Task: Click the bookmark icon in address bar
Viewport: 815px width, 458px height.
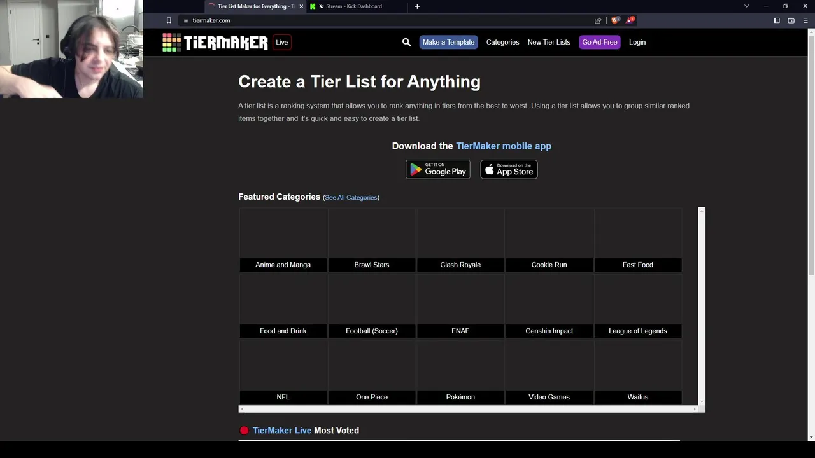Action: pos(169,20)
